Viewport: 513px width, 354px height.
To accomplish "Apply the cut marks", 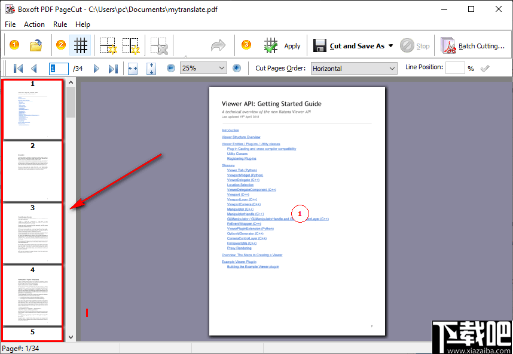I will [x=281, y=45].
